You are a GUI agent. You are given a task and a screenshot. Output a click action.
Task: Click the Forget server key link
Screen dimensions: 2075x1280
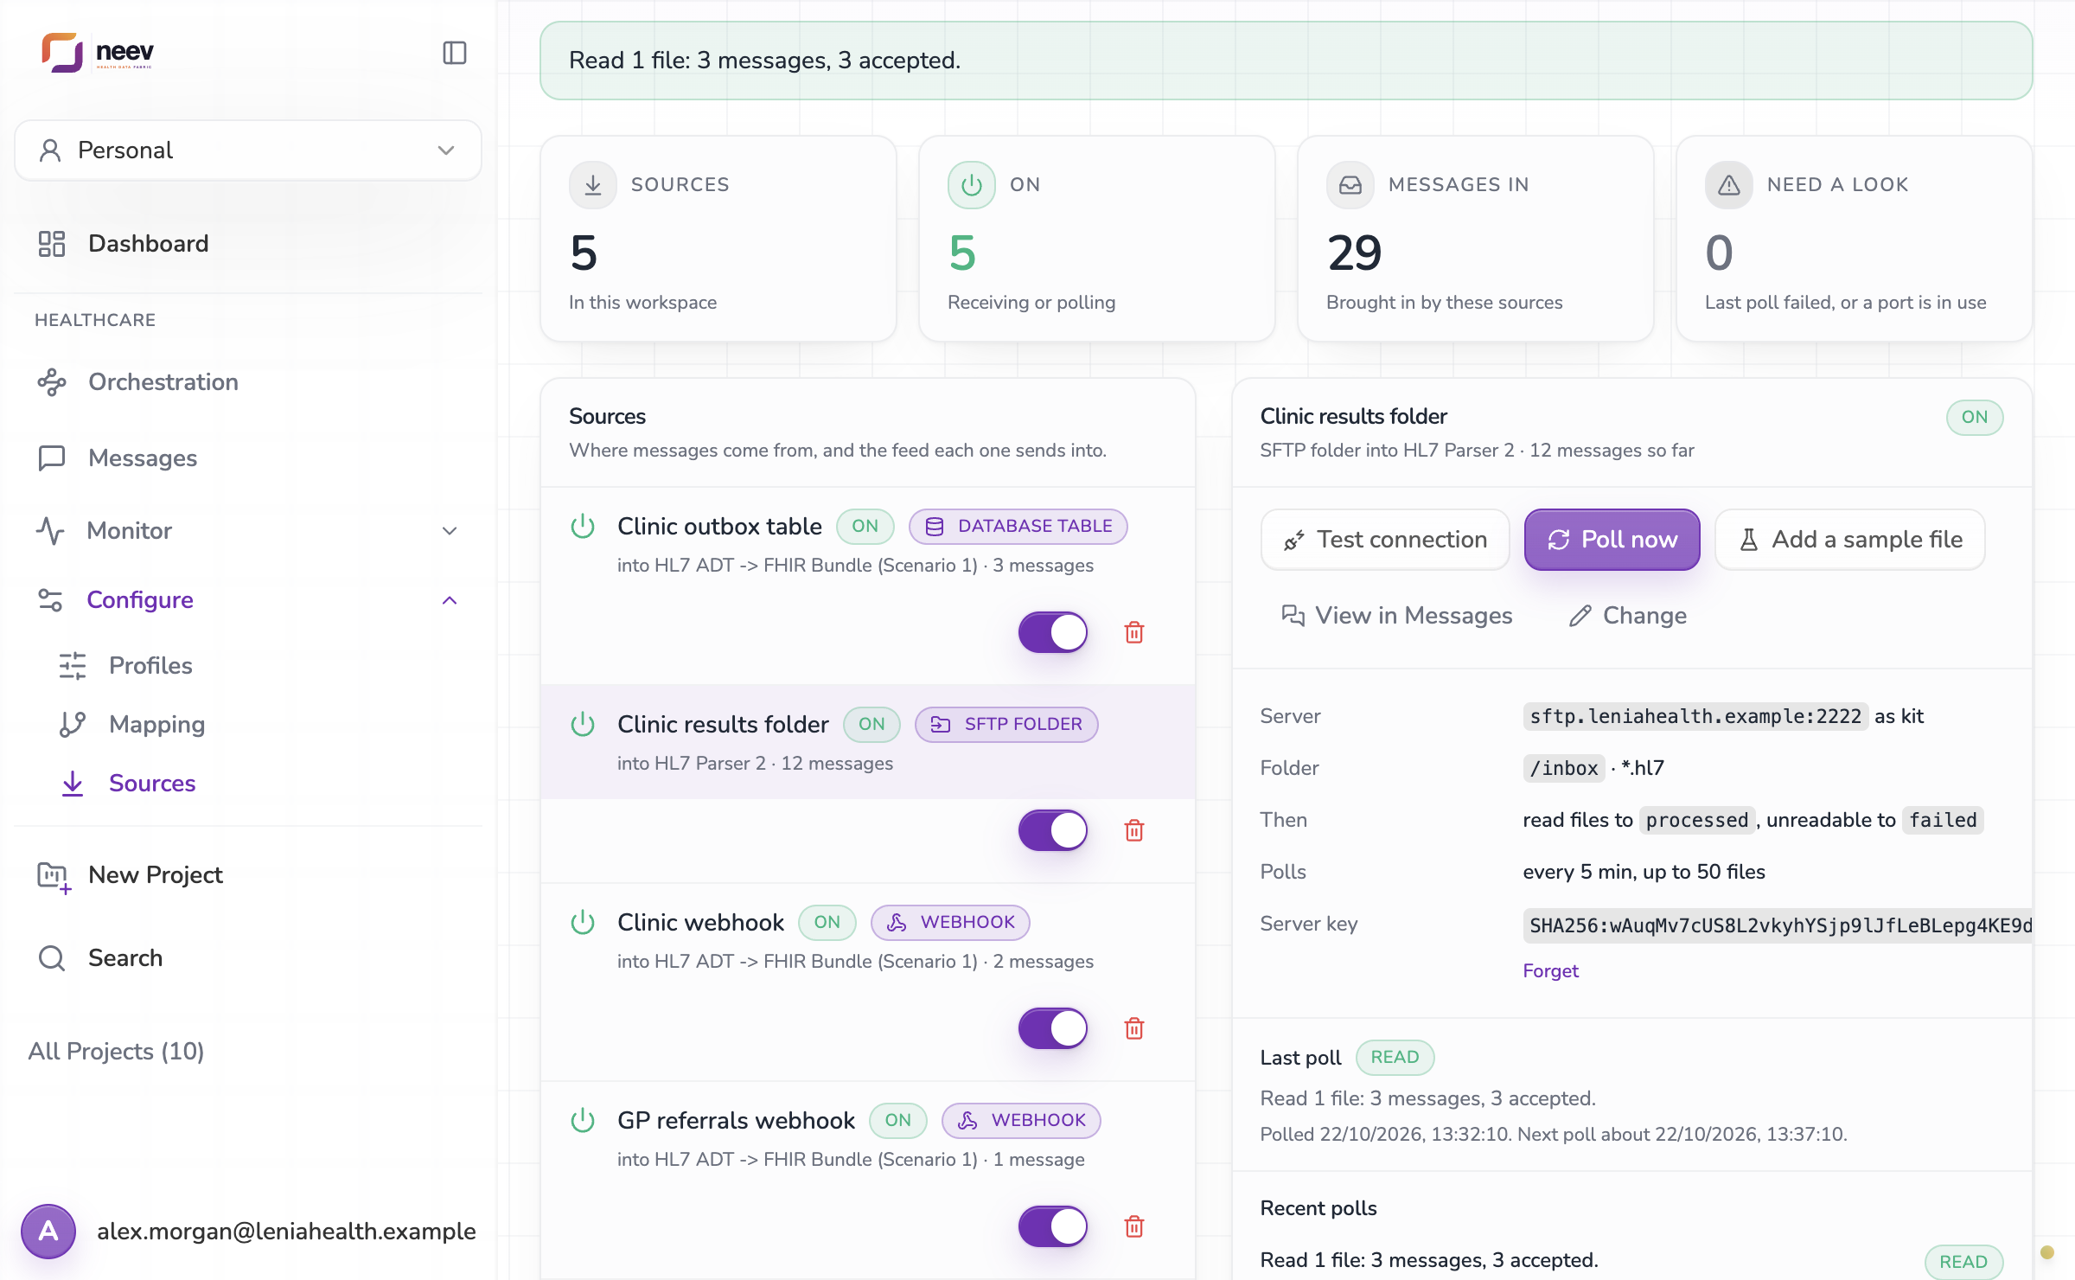tap(1550, 970)
